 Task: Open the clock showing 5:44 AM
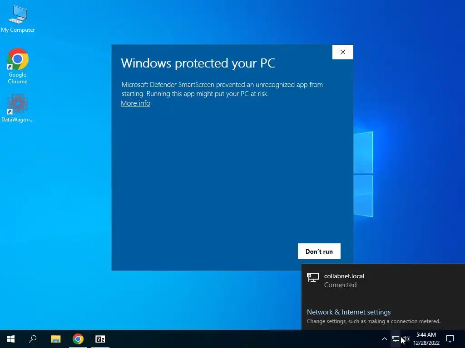pos(426,339)
